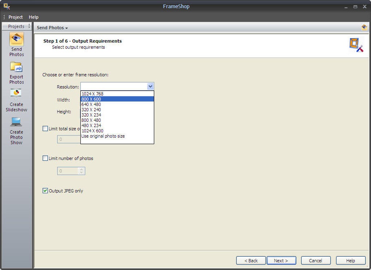Minimize the FrameShop window
Image resolution: width=371 pixels, height=270 pixels.
point(346,7)
